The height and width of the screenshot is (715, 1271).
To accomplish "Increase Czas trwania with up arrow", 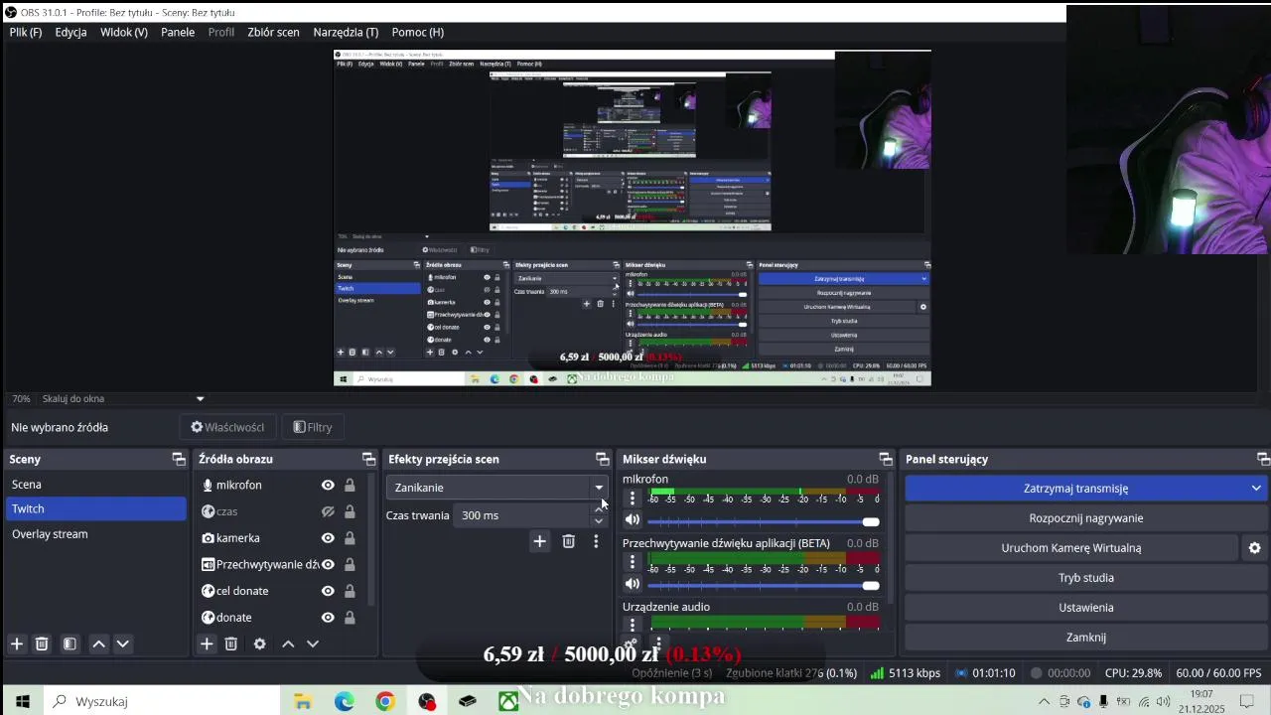I will pyautogui.click(x=599, y=509).
